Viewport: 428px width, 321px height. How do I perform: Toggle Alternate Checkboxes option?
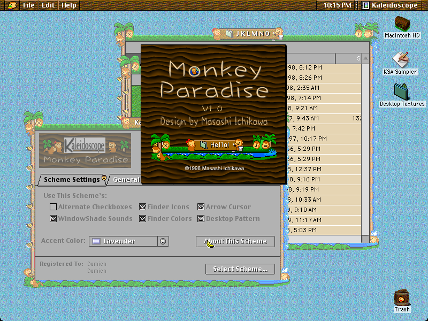tap(53, 207)
